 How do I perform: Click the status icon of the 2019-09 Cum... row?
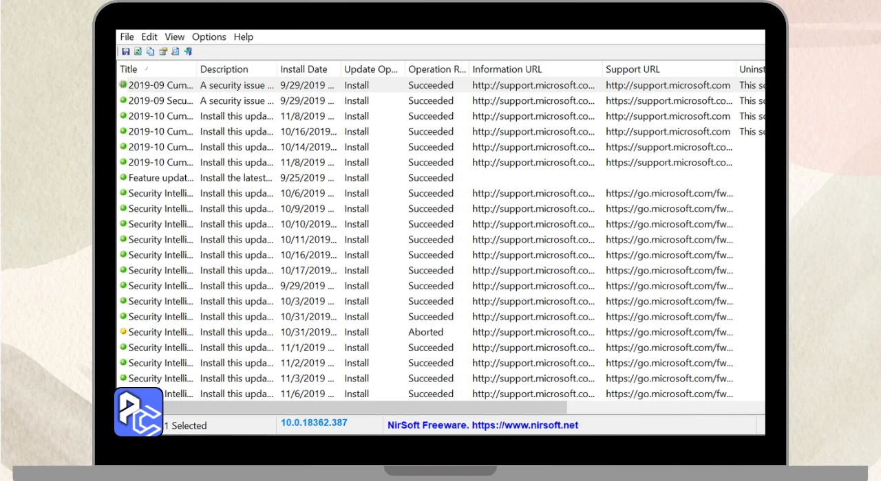[x=123, y=85]
